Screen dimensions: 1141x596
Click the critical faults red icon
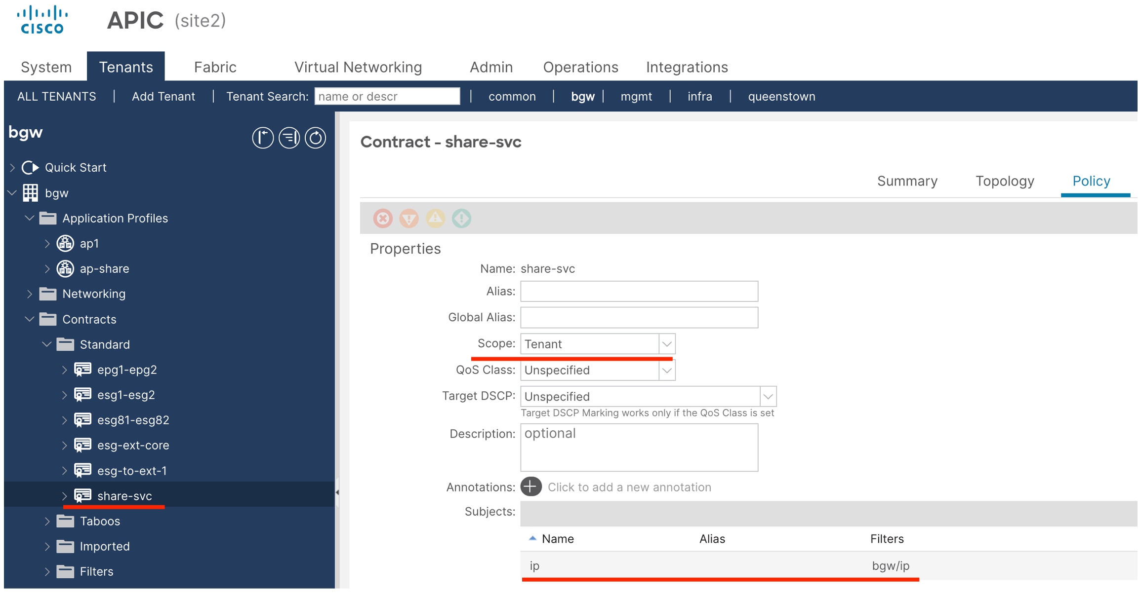point(383,218)
